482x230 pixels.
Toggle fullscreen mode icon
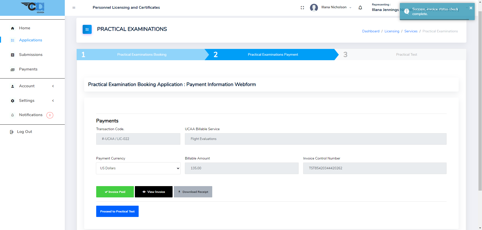click(x=302, y=8)
